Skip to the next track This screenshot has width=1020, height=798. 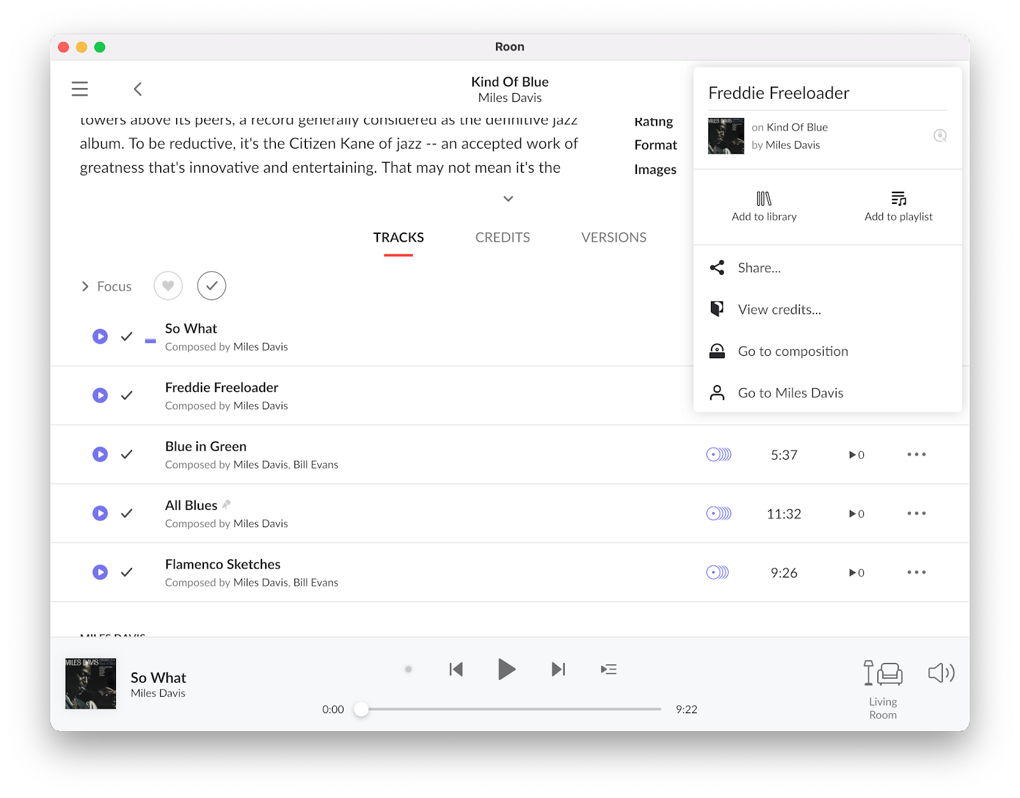pyautogui.click(x=558, y=669)
